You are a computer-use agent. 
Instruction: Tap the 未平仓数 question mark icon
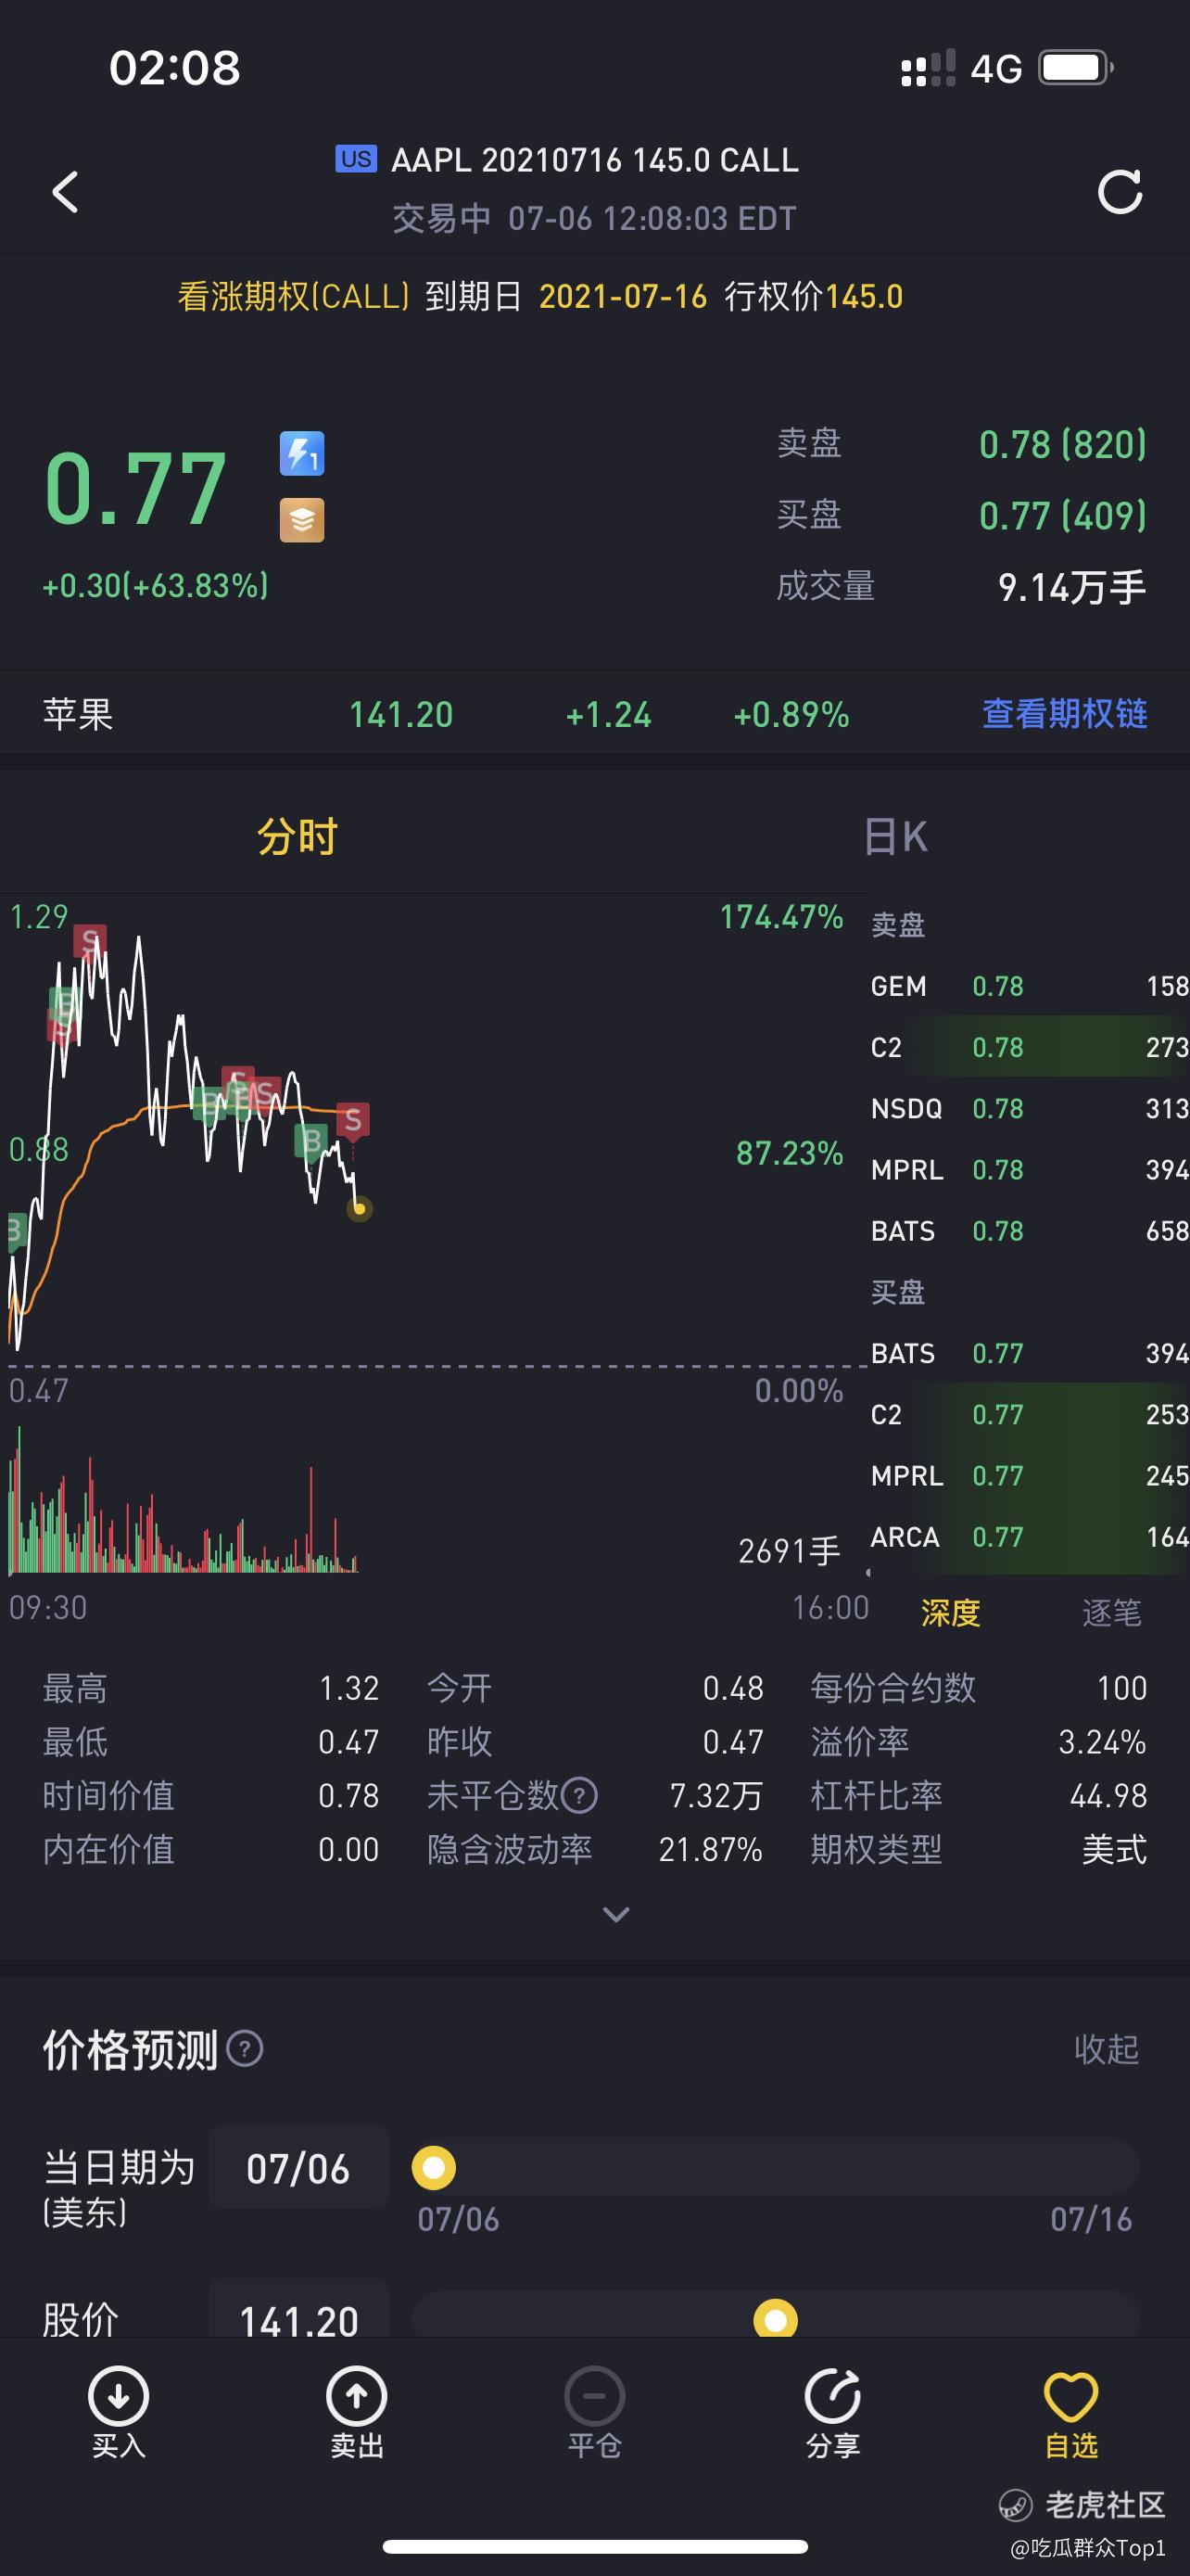(579, 1795)
